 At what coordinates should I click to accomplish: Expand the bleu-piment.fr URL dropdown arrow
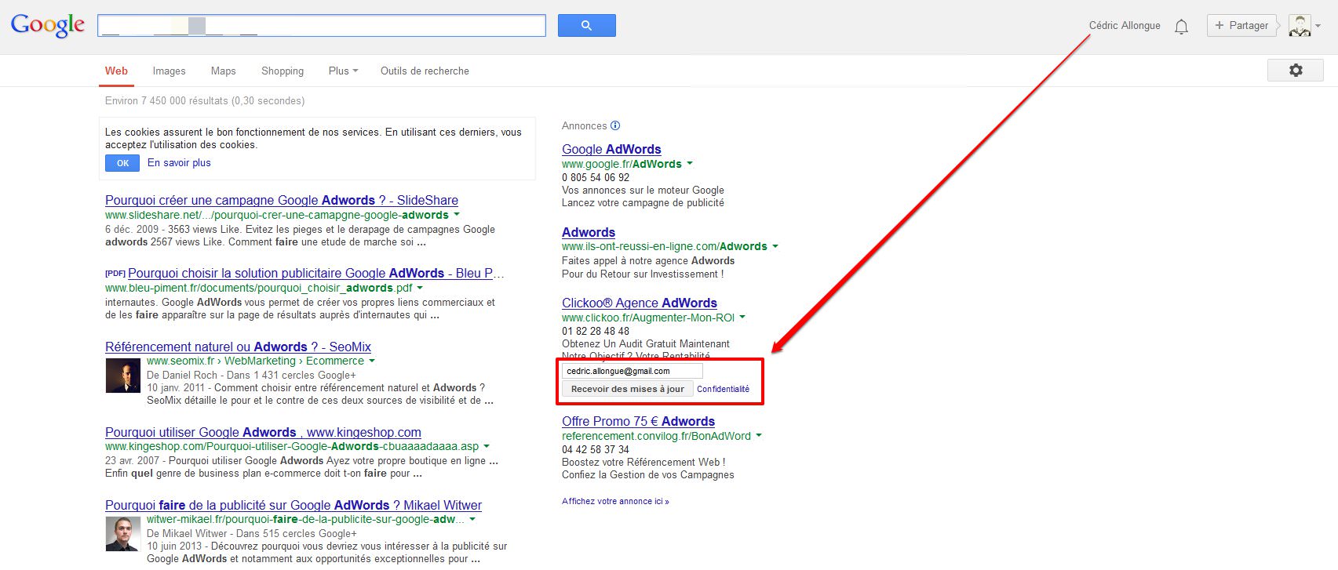420,288
